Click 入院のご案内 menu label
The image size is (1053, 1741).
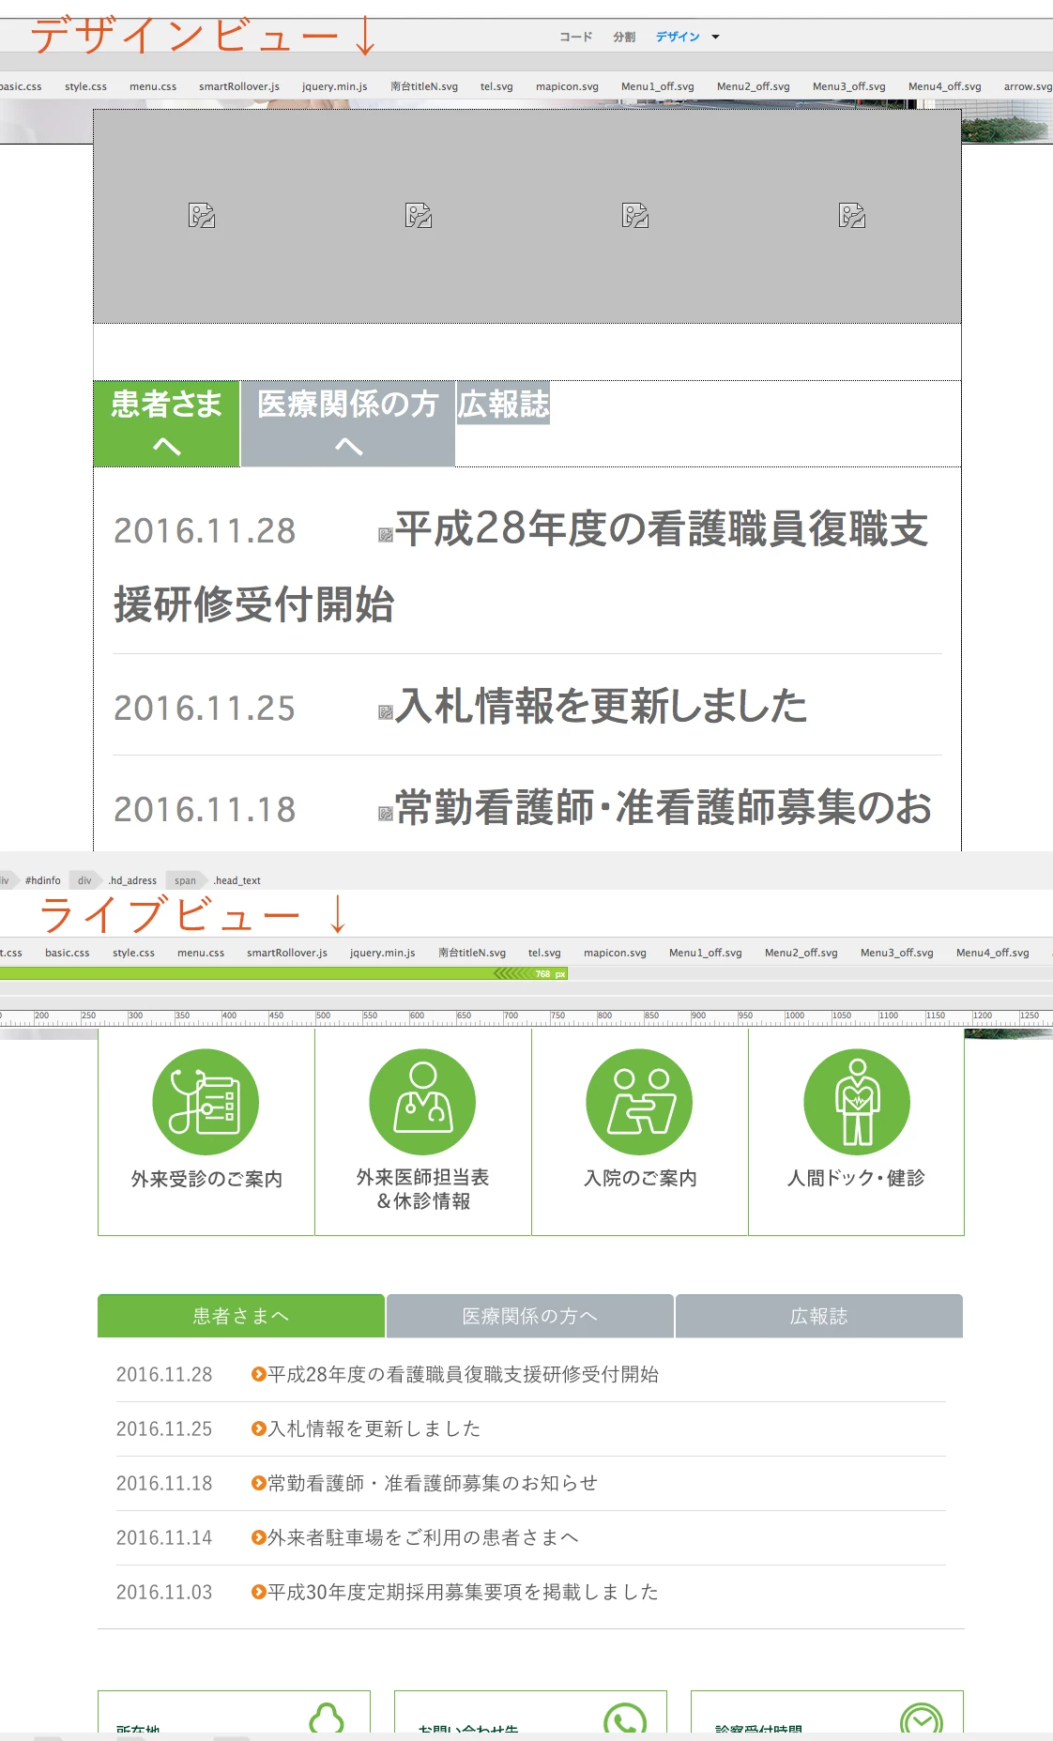click(x=640, y=1178)
